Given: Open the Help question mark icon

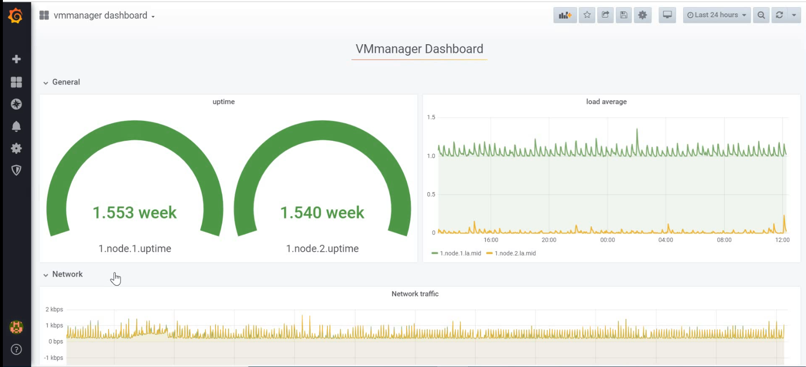Looking at the screenshot, I should point(16,349).
